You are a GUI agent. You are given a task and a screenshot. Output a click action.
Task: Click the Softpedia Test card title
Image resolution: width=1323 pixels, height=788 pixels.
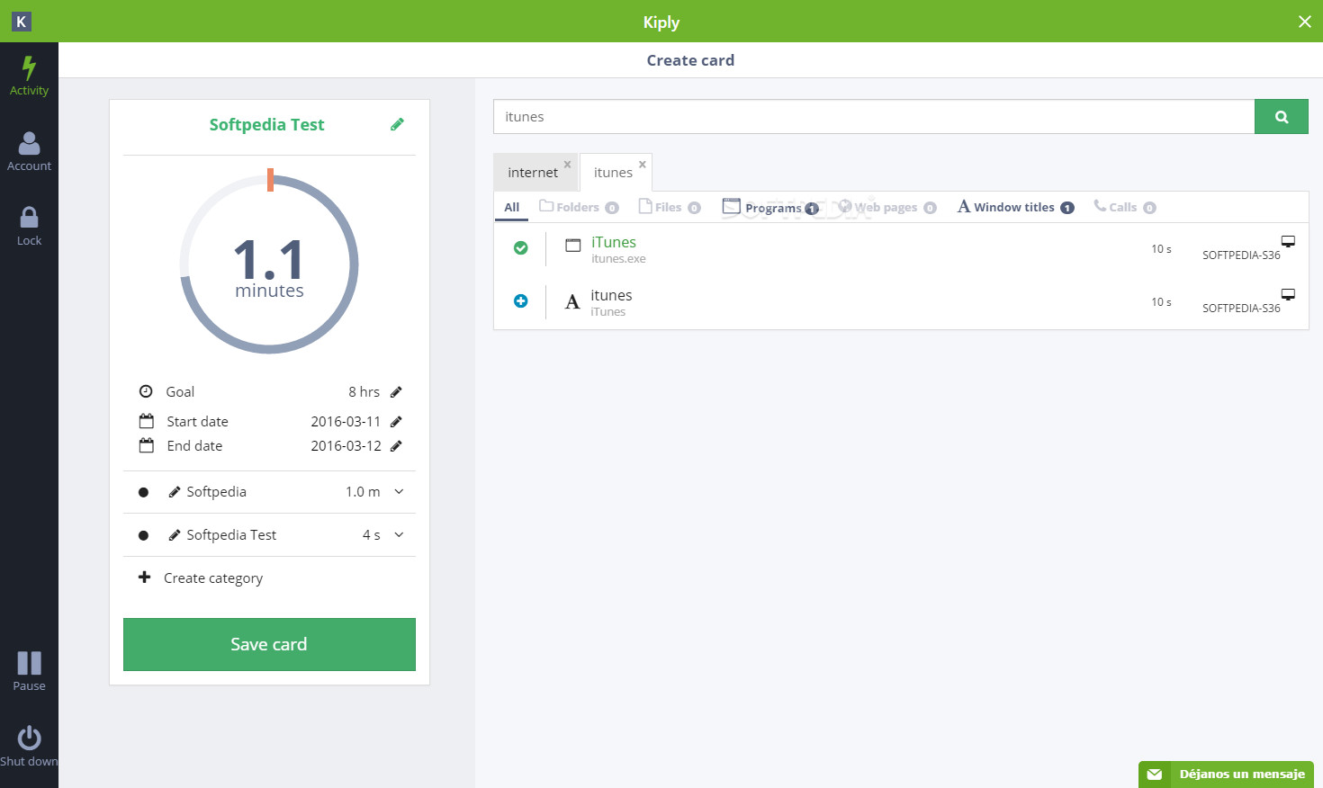tap(266, 125)
